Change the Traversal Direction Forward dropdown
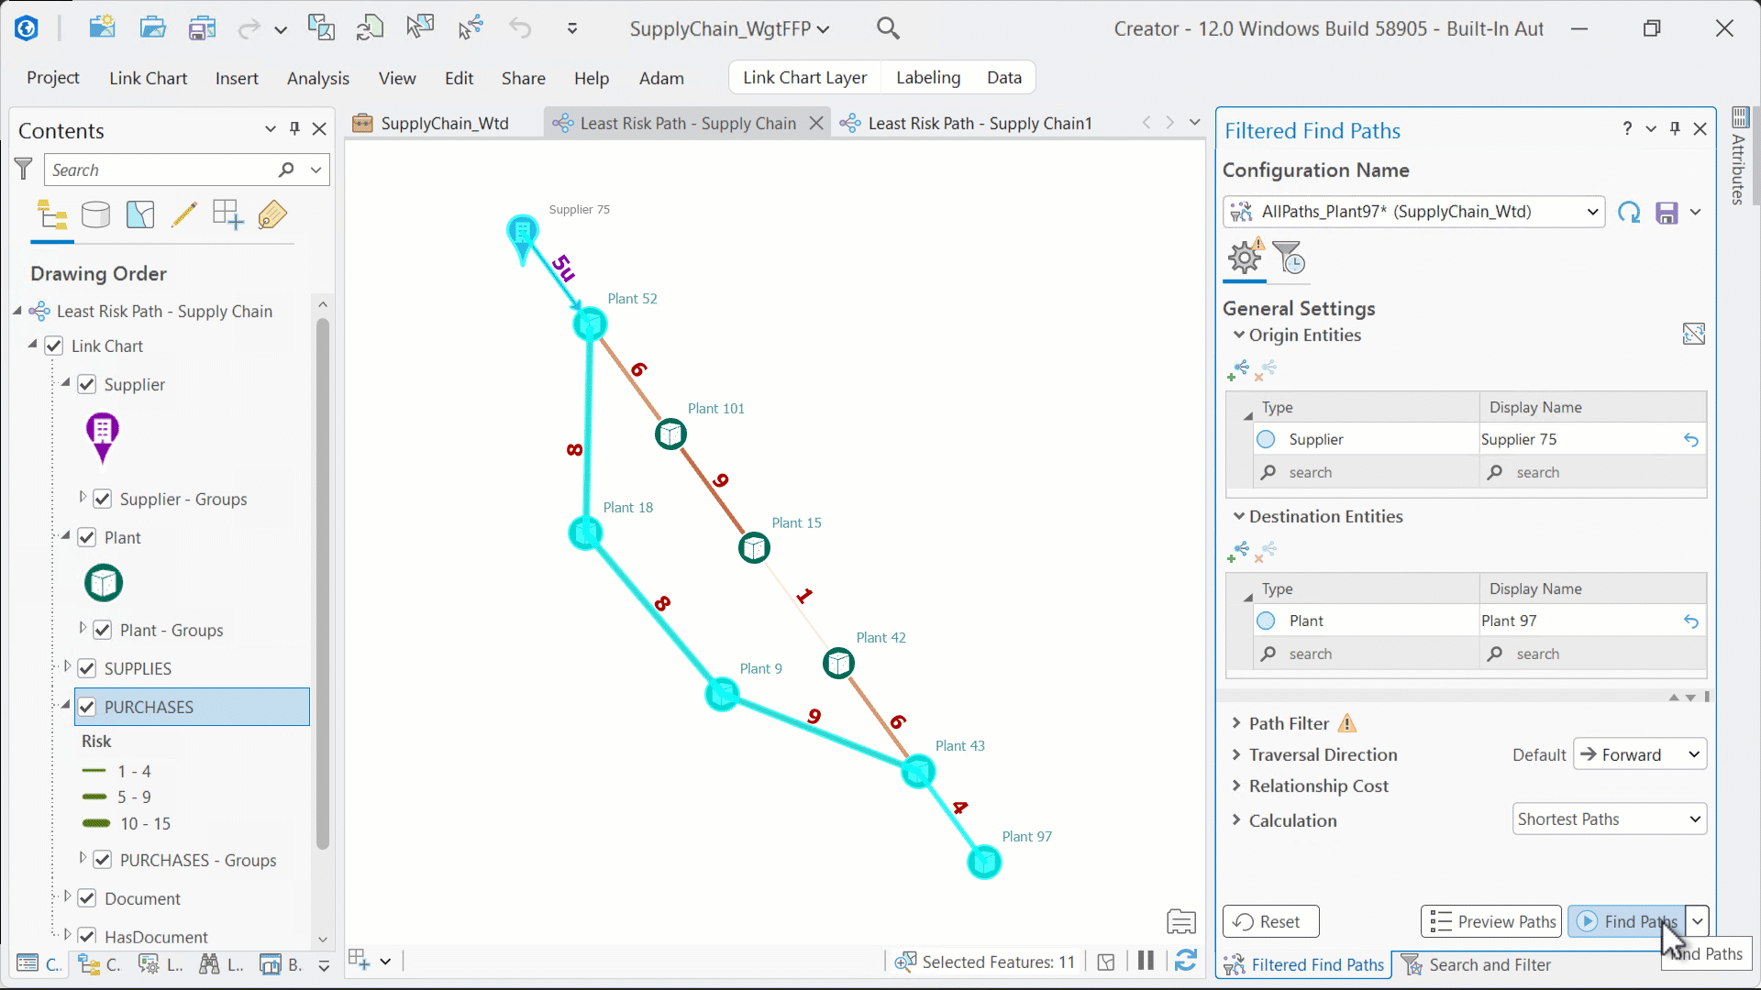The height and width of the screenshot is (990, 1761). [1640, 754]
